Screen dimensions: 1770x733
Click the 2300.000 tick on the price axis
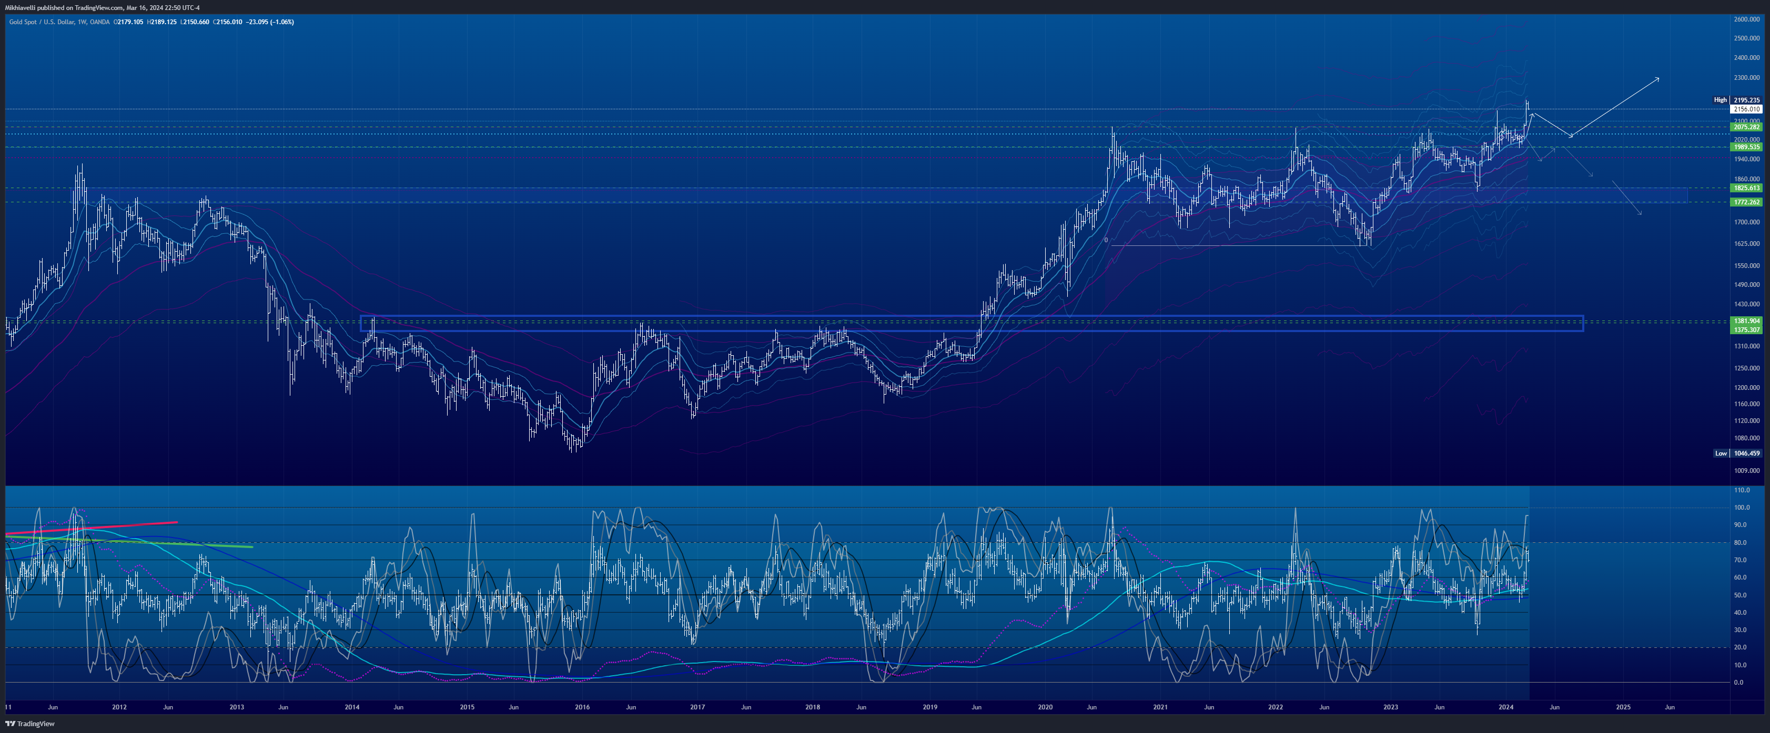[x=1747, y=78]
